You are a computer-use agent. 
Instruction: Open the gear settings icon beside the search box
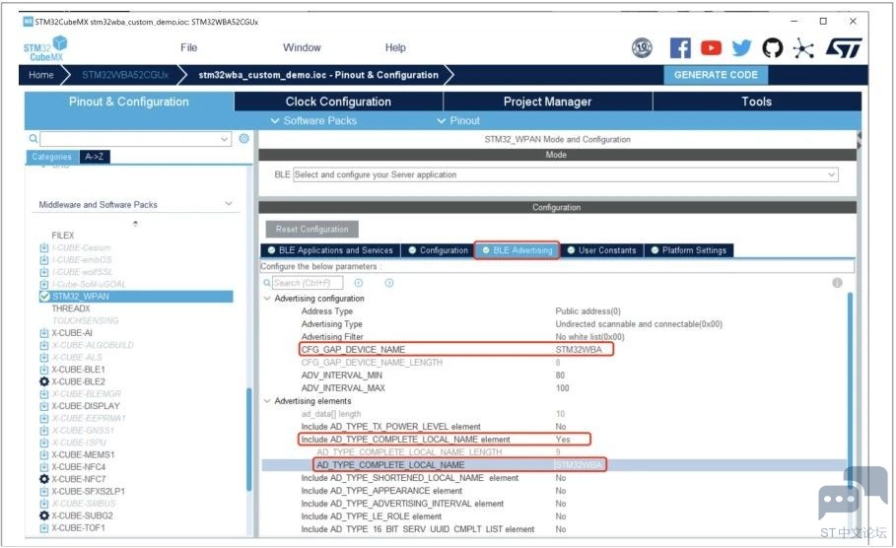244,138
